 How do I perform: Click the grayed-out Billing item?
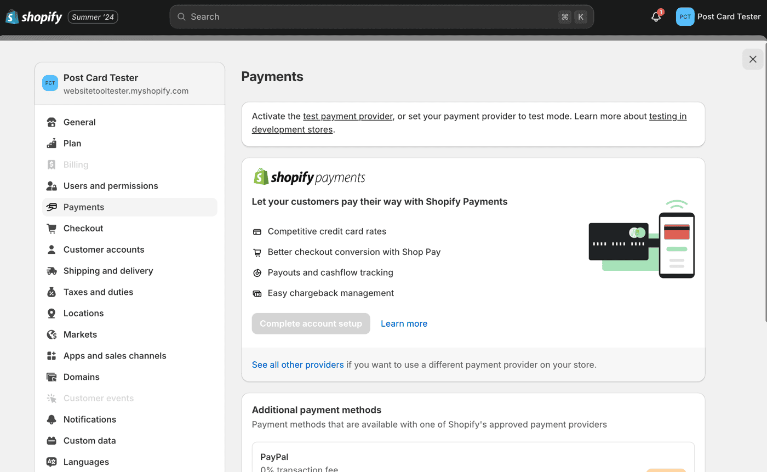130,164
